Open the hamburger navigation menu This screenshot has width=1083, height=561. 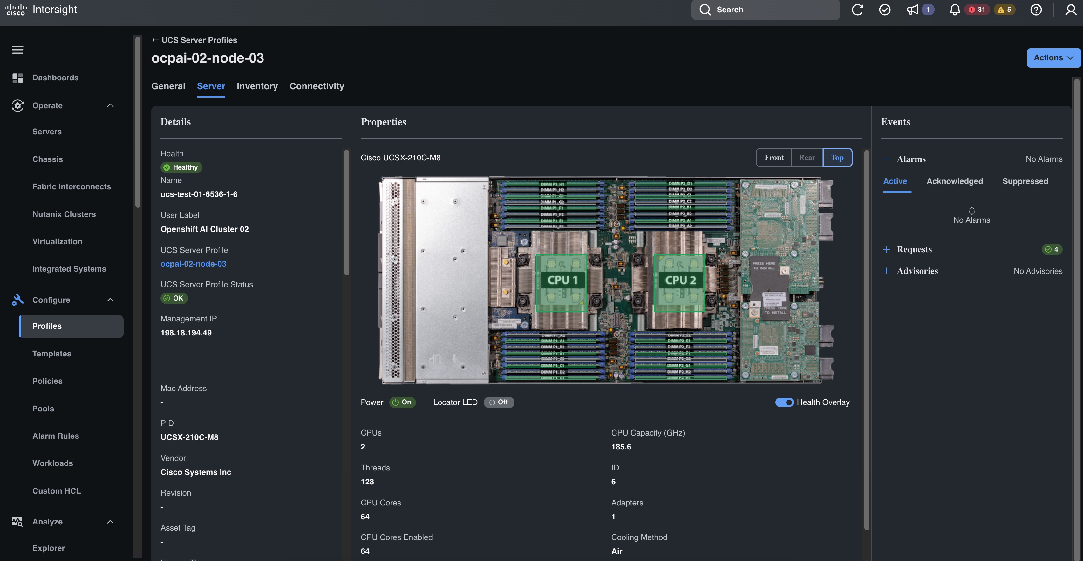(x=17, y=50)
